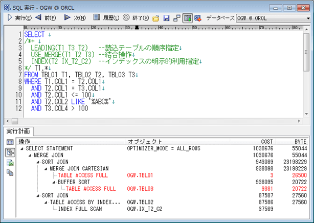Screen dimensions: 314x223
Task: Collapse the MERGE JOIN CARTESIAN node
Action: (46, 168)
